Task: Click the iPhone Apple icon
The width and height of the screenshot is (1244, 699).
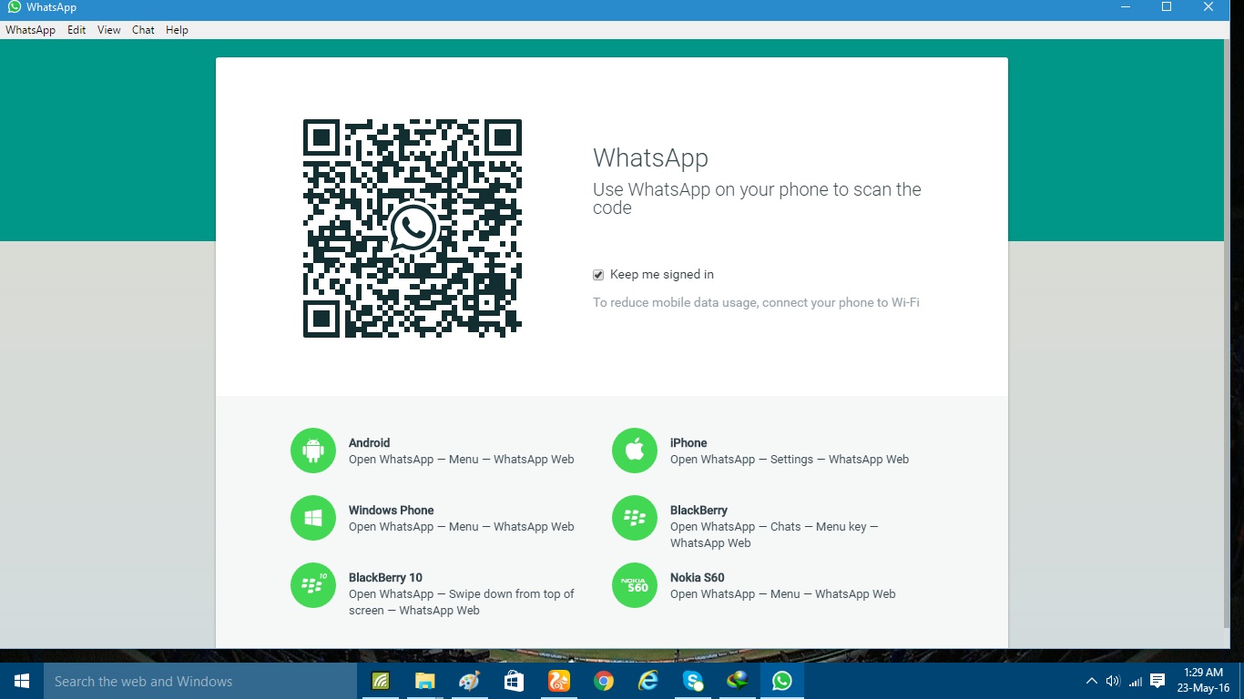Action: (x=635, y=451)
